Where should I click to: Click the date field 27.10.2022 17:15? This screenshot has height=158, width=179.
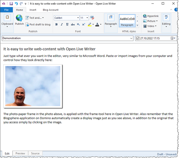(x=150, y=38)
